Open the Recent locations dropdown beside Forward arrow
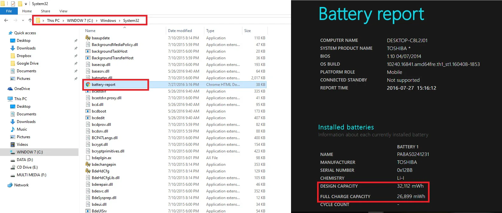Screen dimensions: 502x213 coord(23,20)
